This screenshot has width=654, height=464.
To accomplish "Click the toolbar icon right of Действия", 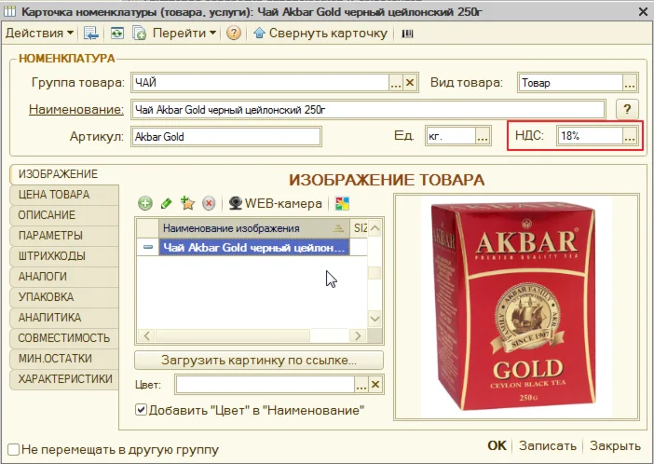I will pos(91,33).
